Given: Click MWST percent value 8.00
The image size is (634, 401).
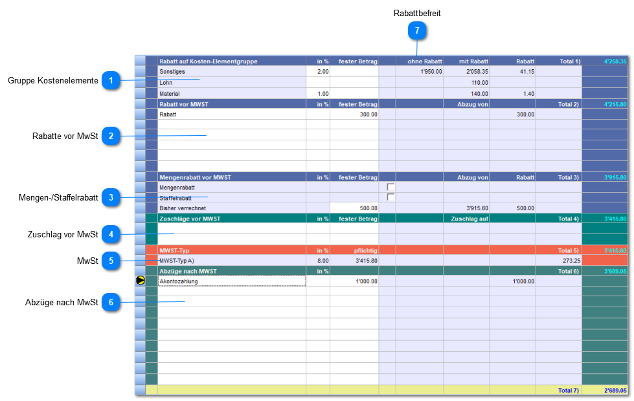Looking at the screenshot, I should pos(323,261).
